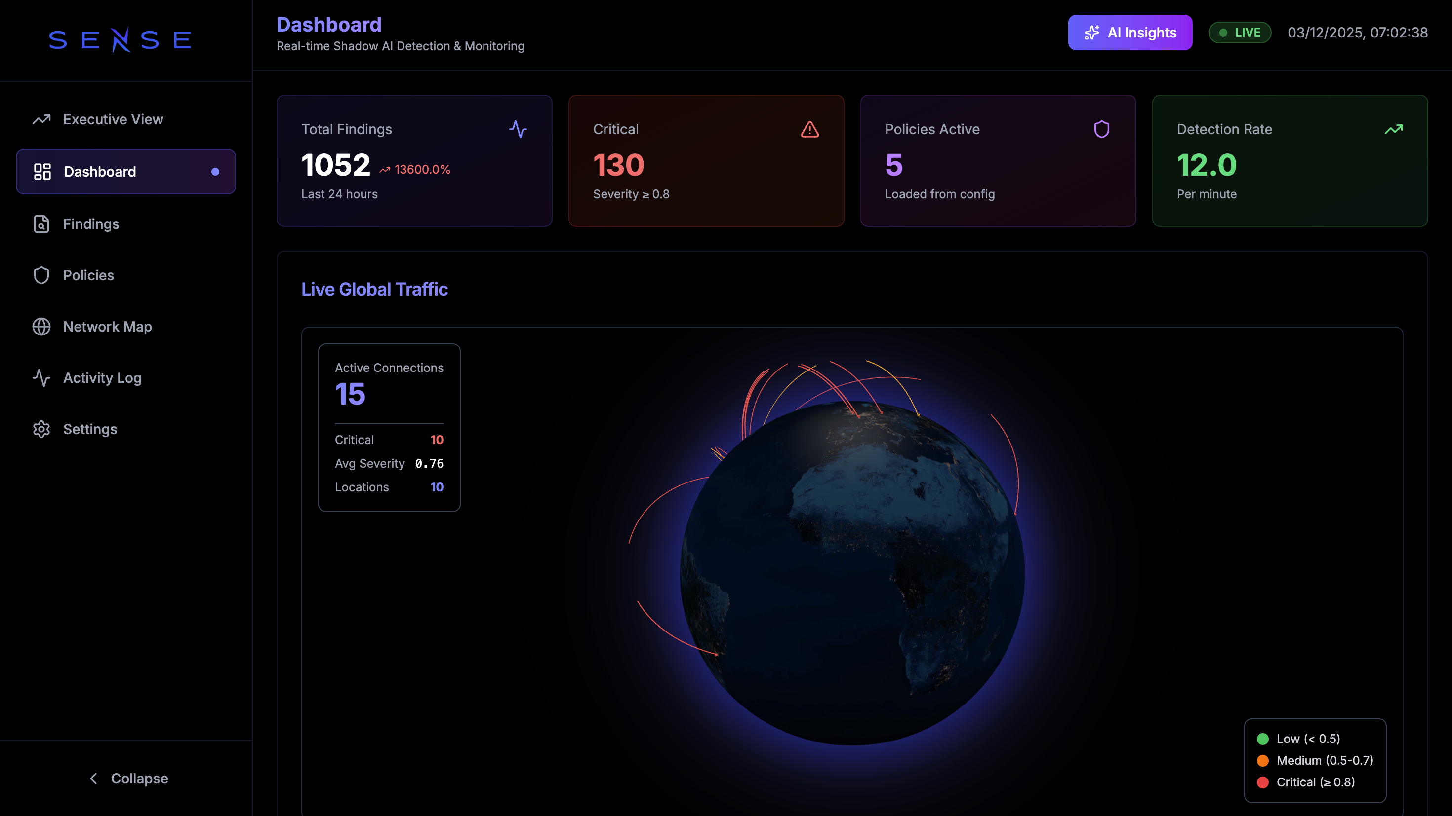Image resolution: width=1452 pixels, height=816 pixels.
Task: Open Settings using the gear icon
Action: point(41,429)
